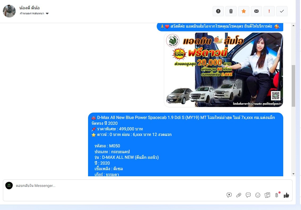Viewport: 301px width, 210px height.
Task: Open the emoji picker smiley icon
Action: pyautogui.click(x=258, y=195)
